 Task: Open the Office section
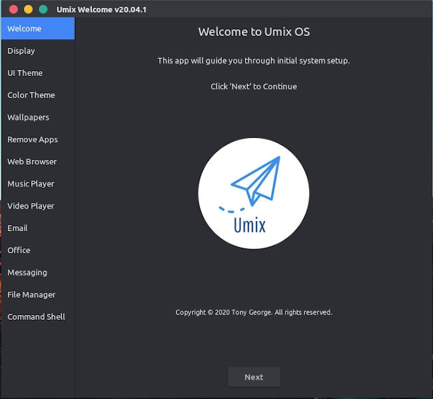point(38,250)
